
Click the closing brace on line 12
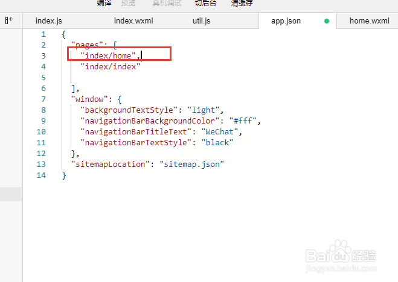(74, 154)
